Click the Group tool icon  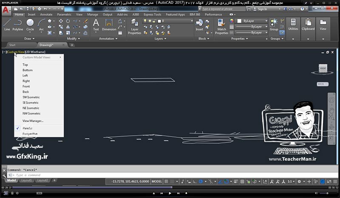(274, 25)
